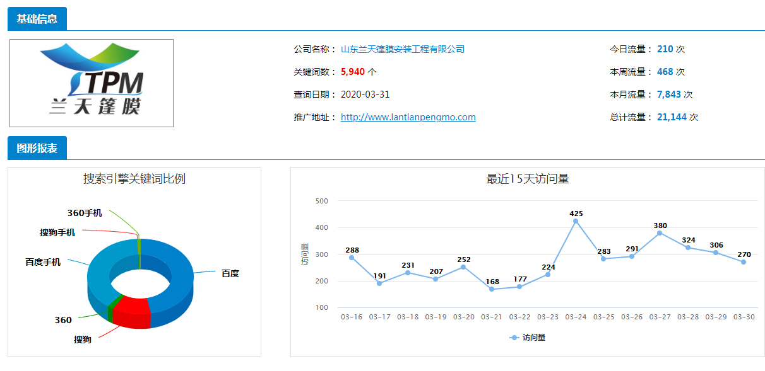Click the 03-24 x-axis date label
Image resolution: width=765 pixels, height=371 pixels.
[x=576, y=317]
